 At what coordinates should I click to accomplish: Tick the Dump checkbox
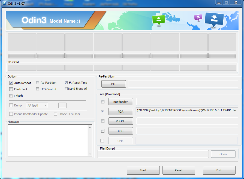[11, 105]
